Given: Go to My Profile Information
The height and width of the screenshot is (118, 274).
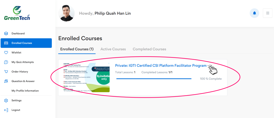Looking at the screenshot, I should (x=25, y=91).
